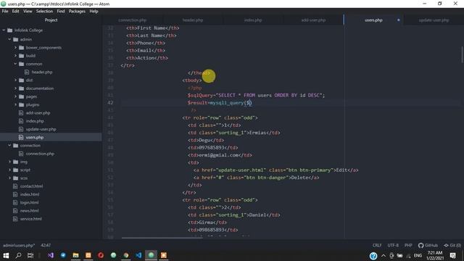Click the contact.html file icon
The height and width of the screenshot is (261, 464).
(15, 186)
